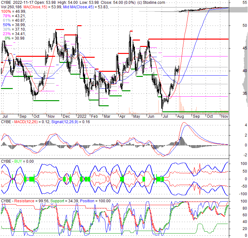Click the 'Signal(12,26,9) = 0.16' label

pos(70,122)
